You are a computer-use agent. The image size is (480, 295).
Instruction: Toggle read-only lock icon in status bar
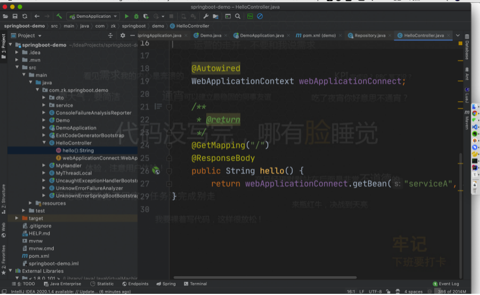coord(388,292)
